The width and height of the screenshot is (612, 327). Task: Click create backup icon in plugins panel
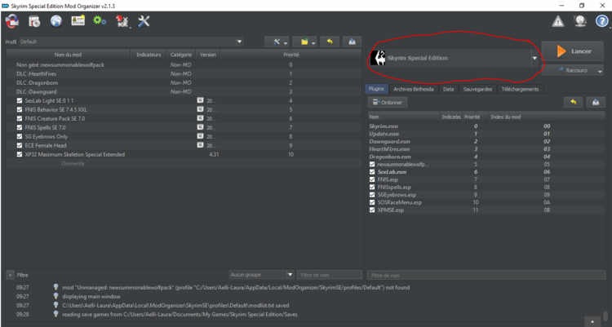point(596,102)
